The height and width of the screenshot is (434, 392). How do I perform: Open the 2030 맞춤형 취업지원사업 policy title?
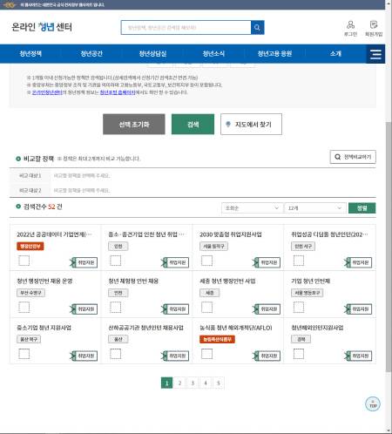231,234
